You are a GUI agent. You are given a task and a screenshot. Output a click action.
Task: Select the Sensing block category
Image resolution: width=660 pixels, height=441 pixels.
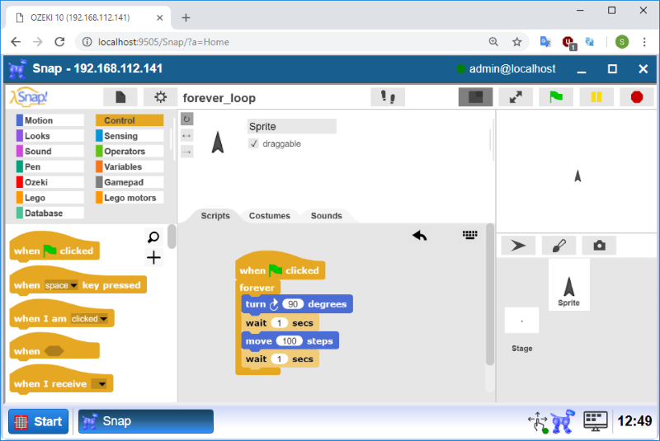pyautogui.click(x=130, y=136)
